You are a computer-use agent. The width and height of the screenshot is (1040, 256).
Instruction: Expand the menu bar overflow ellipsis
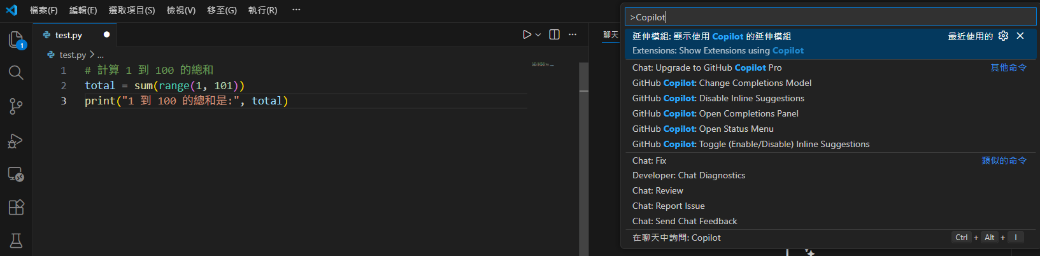(296, 10)
